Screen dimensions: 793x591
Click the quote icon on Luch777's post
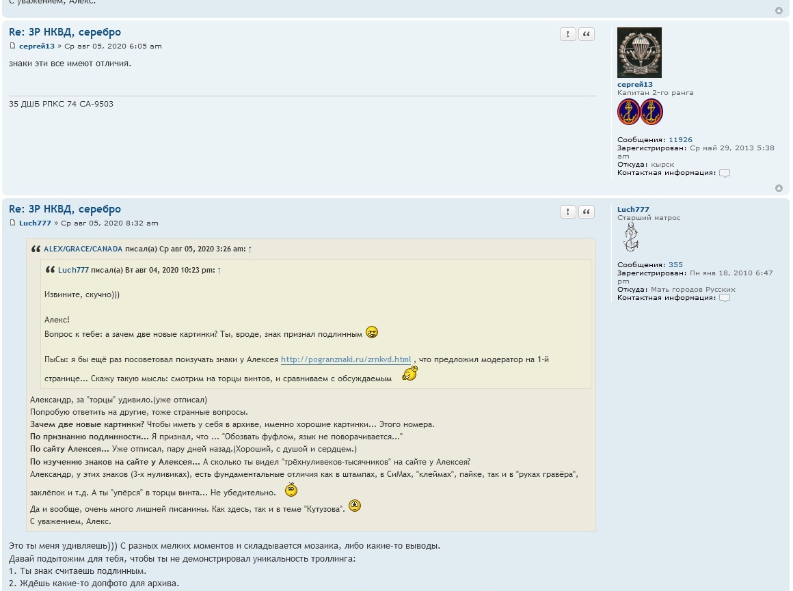click(587, 212)
